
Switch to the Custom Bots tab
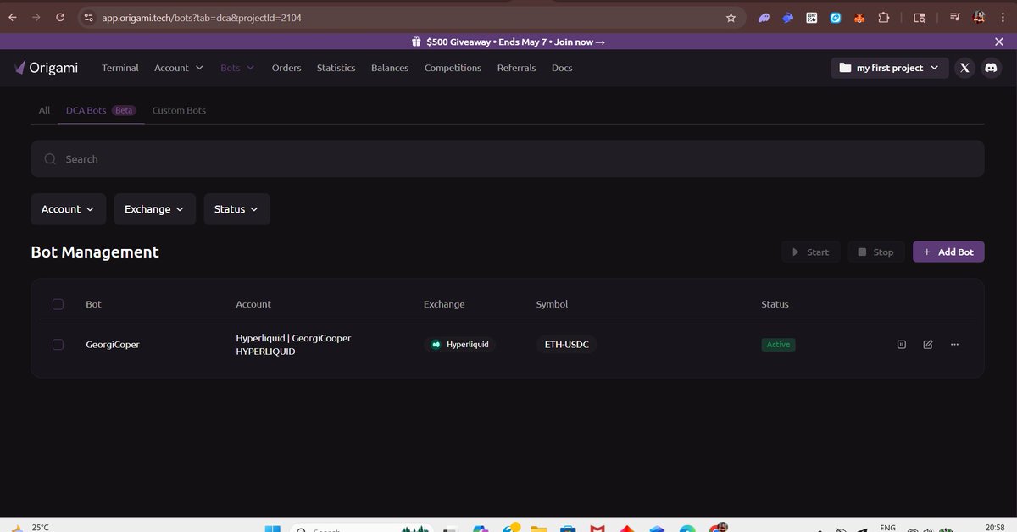pos(179,110)
